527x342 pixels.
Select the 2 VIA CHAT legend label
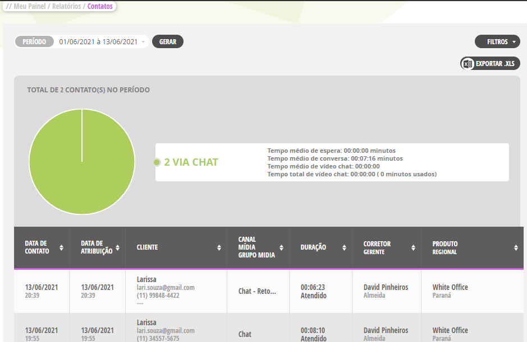(x=191, y=162)
